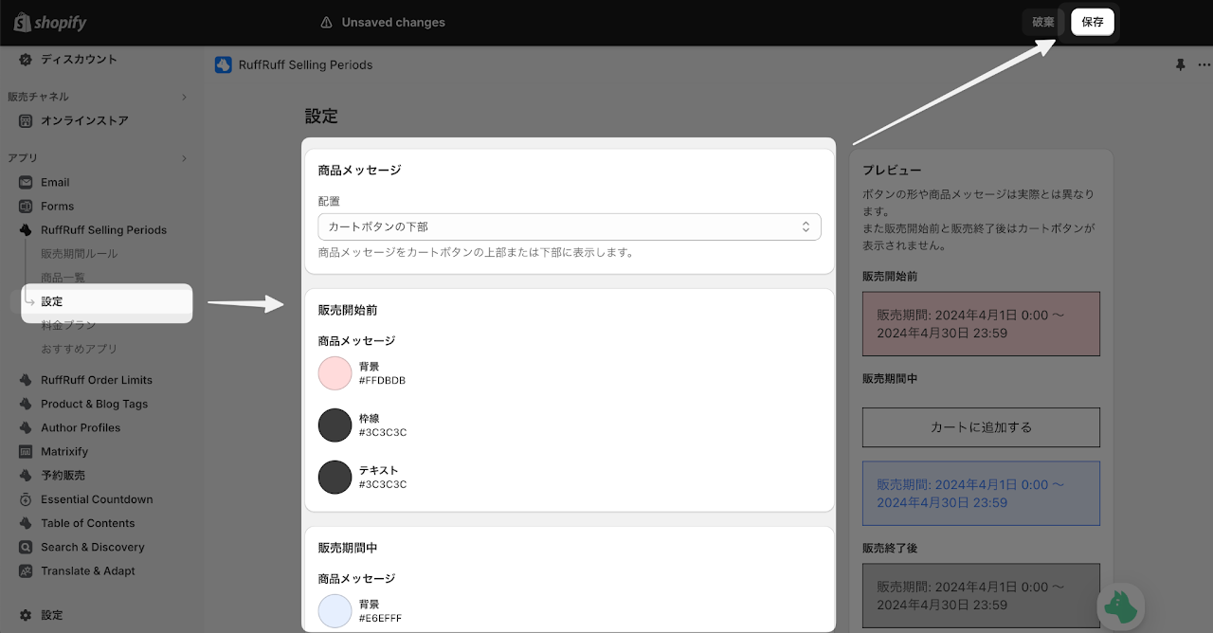Click the Matrixify app icon
1213x633 pixels.
coord(26,452)
